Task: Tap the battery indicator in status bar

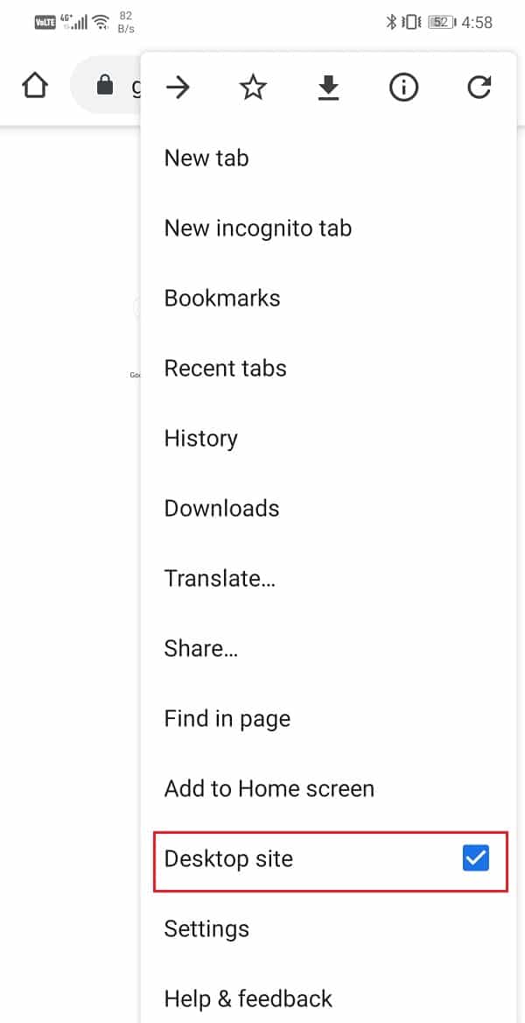Action: (442, 22)
